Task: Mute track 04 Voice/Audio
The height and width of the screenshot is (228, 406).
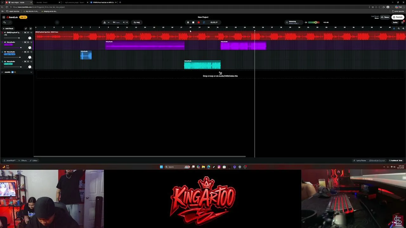Action: pos(25,61)
